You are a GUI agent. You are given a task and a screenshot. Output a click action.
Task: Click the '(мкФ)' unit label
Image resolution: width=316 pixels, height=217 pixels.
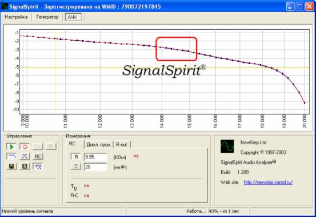(x=120, y=167)
